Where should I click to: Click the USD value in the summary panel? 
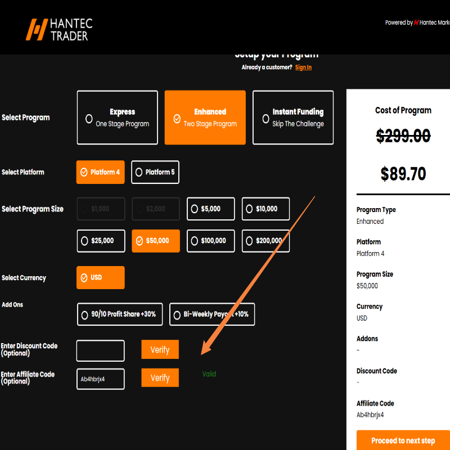click(362, 318)
